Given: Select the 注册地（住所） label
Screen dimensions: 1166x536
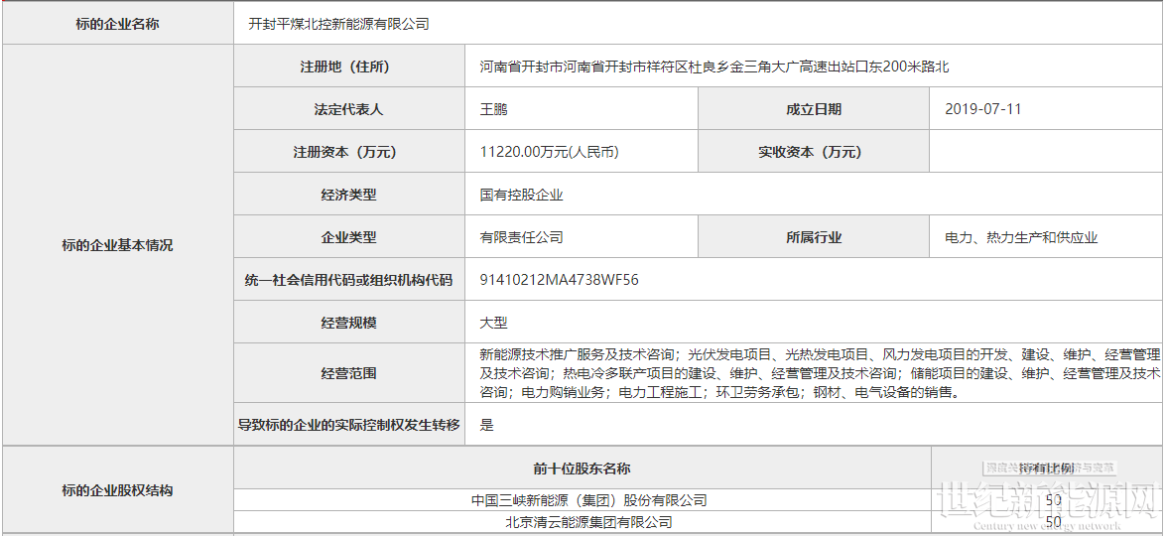Looking at the screenshot, I should coord(349,67).
